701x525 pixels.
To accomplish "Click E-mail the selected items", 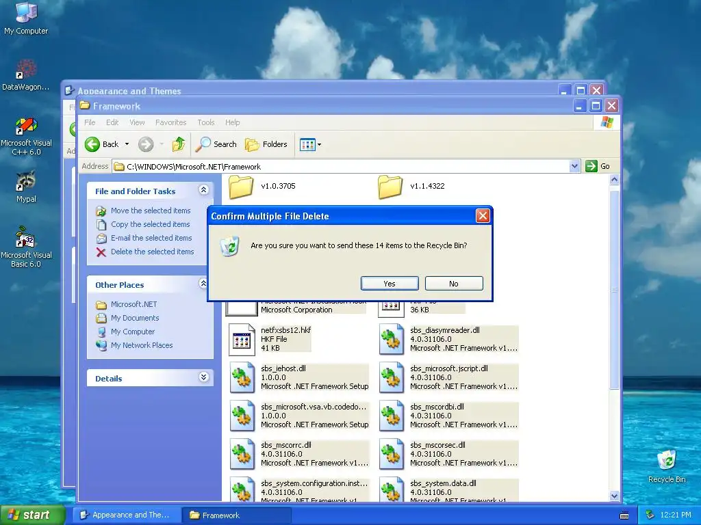I will [x=151, y=238].
